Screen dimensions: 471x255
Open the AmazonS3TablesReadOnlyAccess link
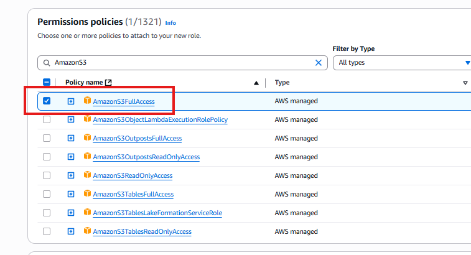[142, 231]
